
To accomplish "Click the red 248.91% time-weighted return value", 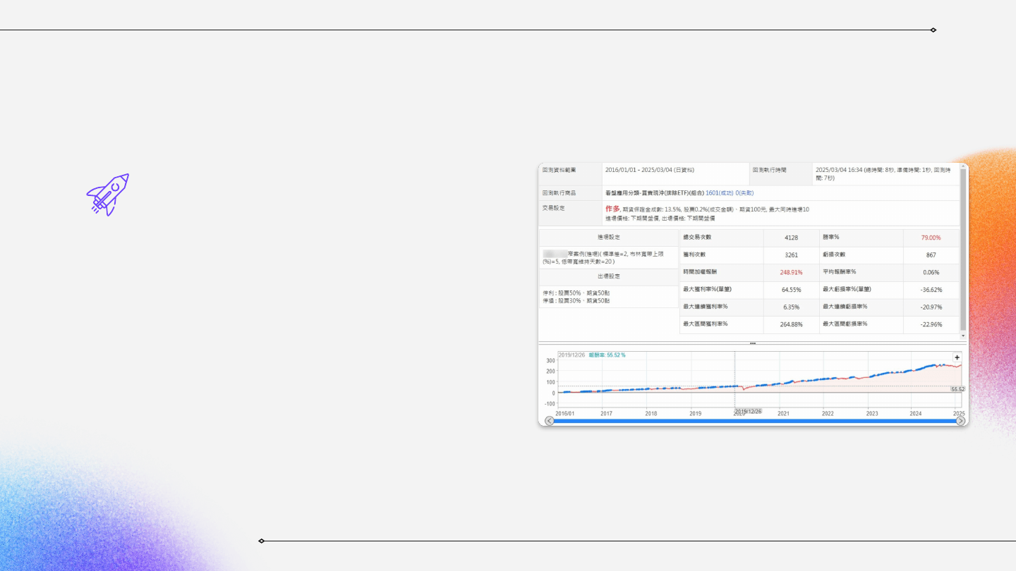I will (x=791, y=272).
